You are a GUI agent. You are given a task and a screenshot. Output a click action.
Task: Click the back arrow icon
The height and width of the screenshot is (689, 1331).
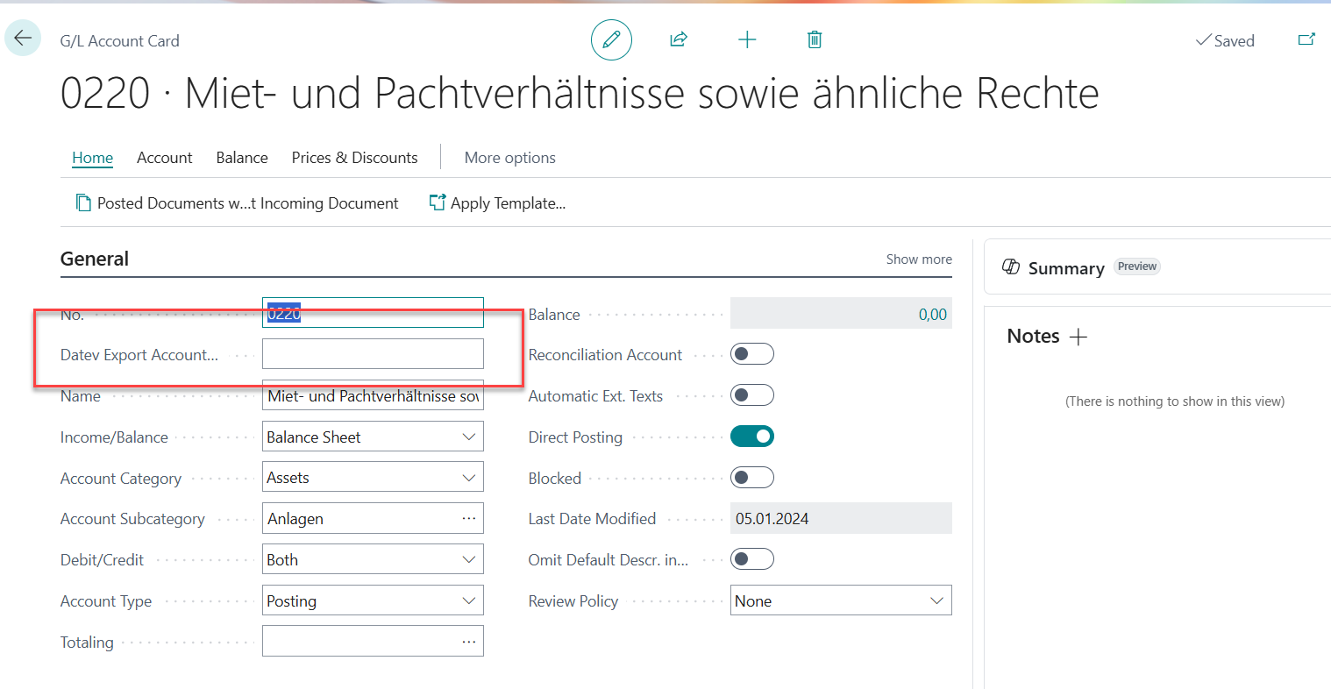(x=23, y=38)
